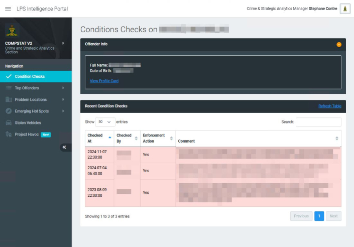
Task: Collapse sidebar with double-chevron icon
Action: click(x=65, y=147)
